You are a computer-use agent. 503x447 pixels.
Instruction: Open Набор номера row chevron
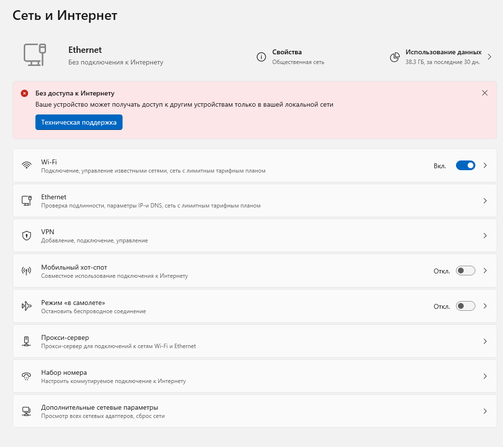coord(485,376)
